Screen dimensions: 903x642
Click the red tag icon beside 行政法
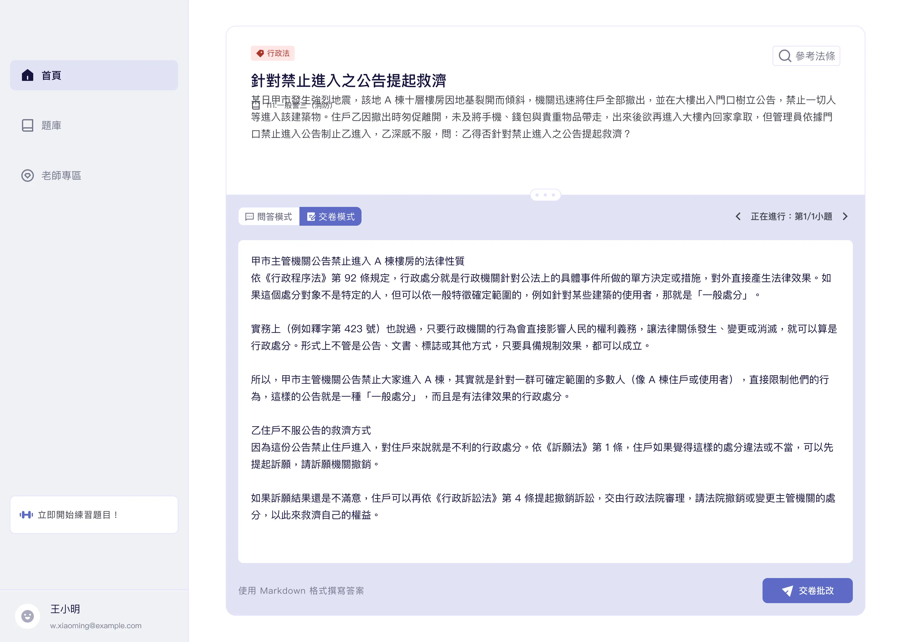(261, 53)
